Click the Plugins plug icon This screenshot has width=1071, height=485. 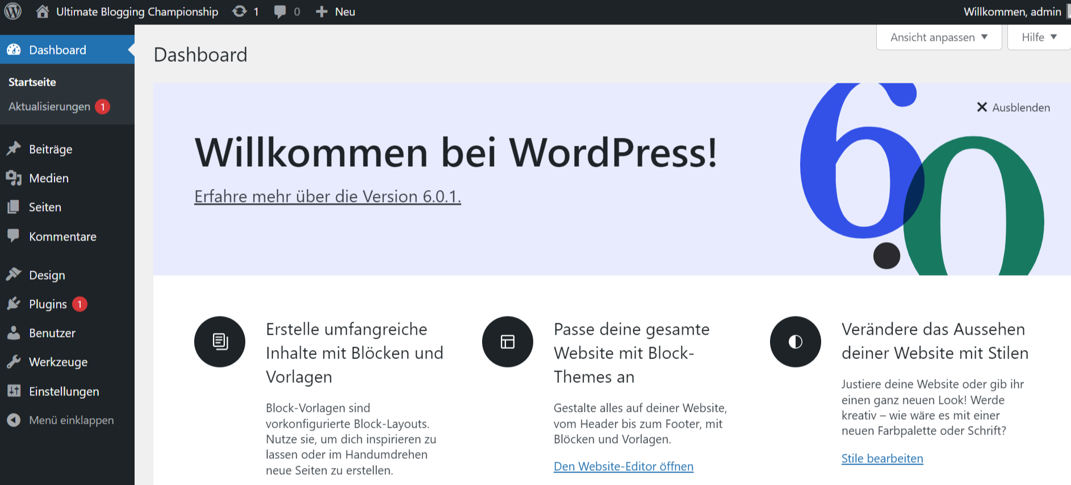pos(14,304)
